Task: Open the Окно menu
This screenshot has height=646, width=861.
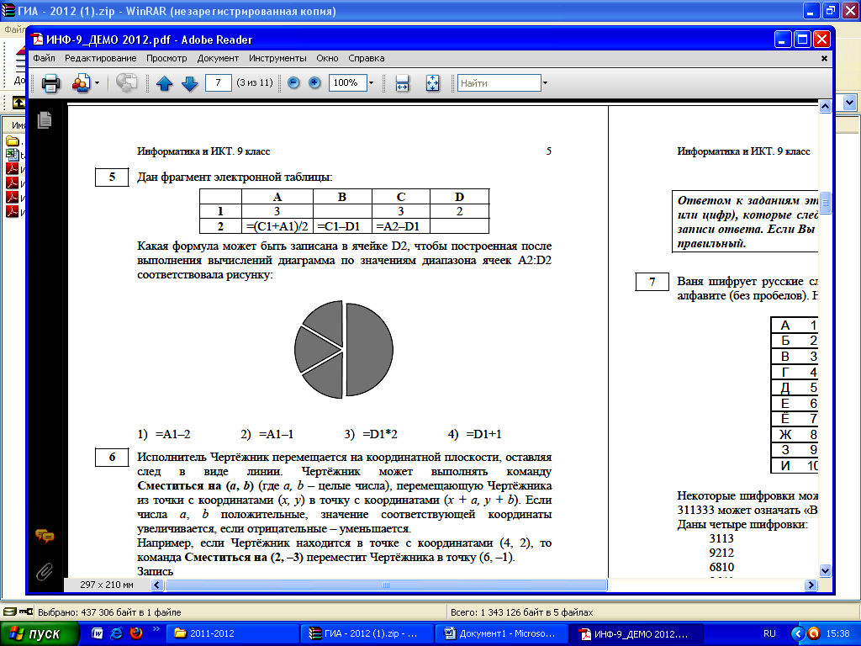Action: (x=327, y=58)
